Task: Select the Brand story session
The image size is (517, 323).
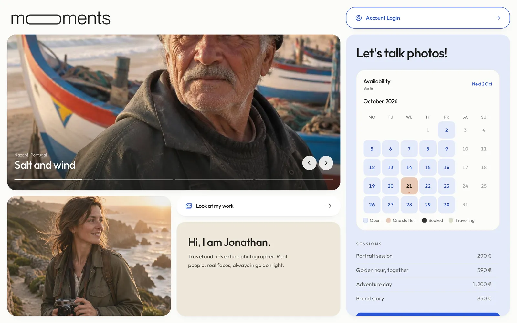Action: 424,298
